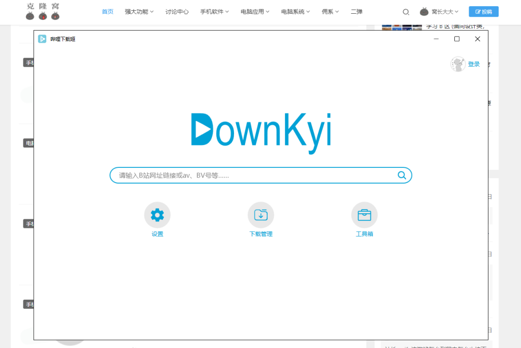
Task: Open the 设置 settings gear icon
Action: (x=157, y=215)
